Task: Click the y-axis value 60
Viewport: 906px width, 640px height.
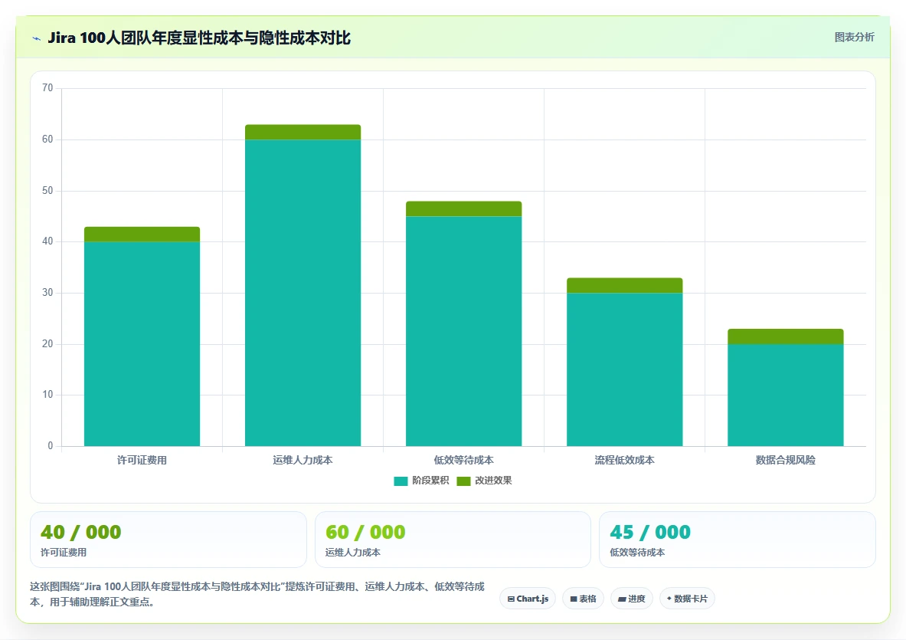Action: [47, 139]
